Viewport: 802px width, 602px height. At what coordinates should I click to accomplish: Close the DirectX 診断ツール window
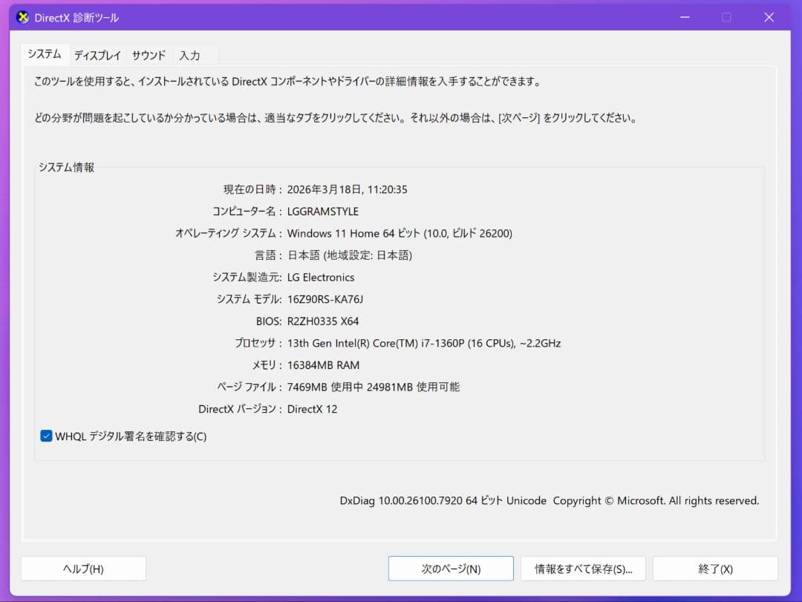(x=769, y=17)
